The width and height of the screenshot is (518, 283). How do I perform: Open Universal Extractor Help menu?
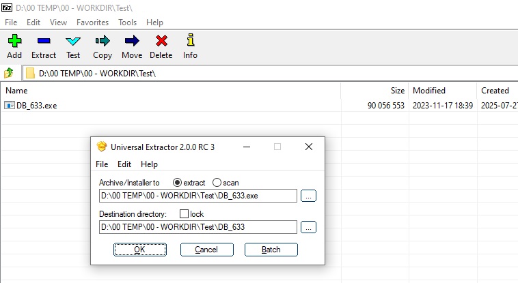(x=149, y=164)
